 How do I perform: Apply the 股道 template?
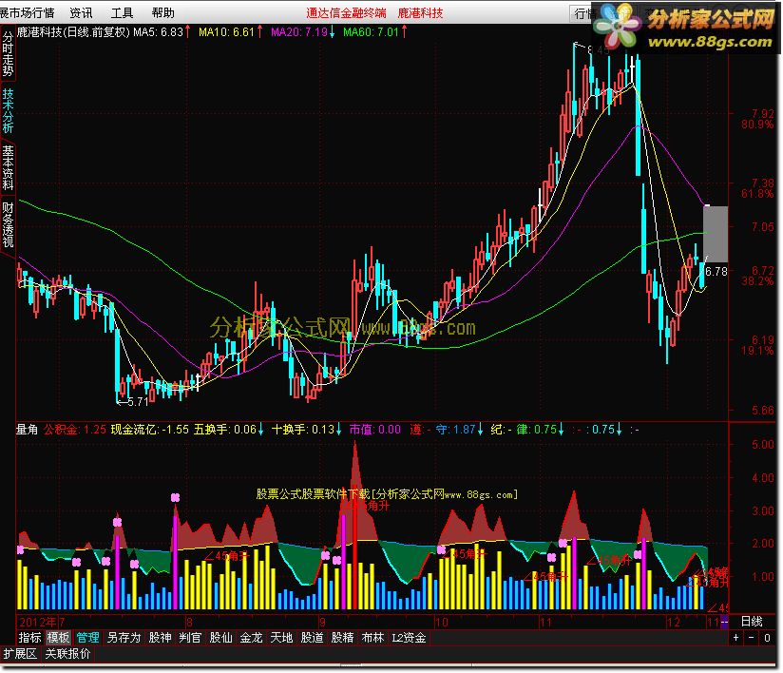(x=312, y=638)
